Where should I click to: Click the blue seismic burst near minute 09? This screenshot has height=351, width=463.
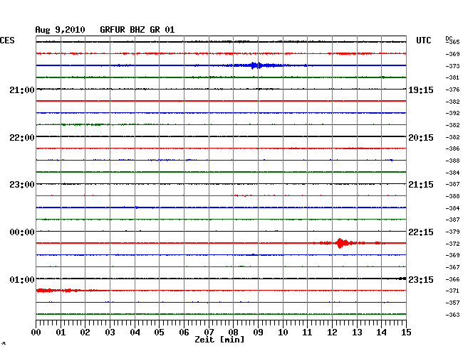tap(256, 65)
